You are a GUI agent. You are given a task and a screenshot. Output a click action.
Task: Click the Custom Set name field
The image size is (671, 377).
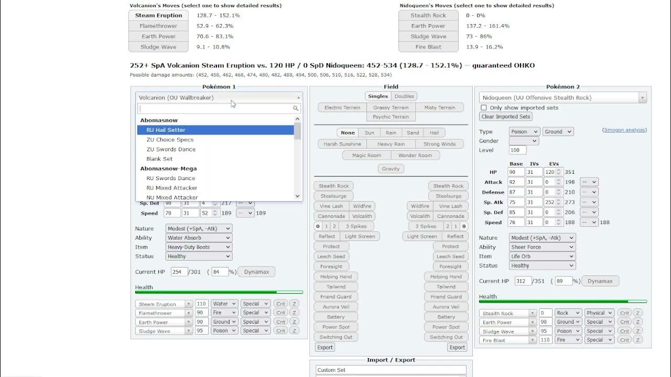point(391,370)
